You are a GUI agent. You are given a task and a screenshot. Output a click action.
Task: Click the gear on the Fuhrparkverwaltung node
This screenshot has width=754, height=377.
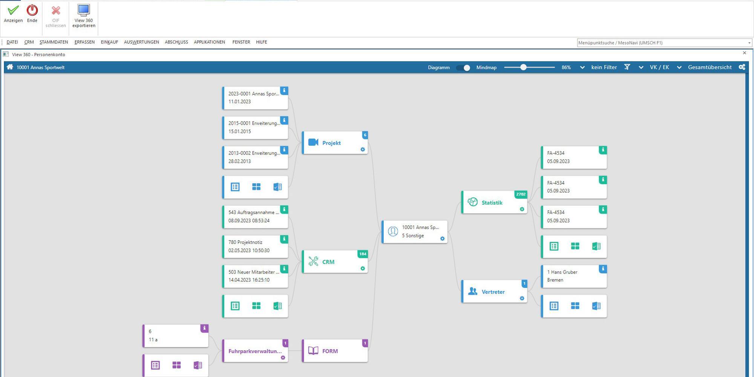(x=283, y=358)
